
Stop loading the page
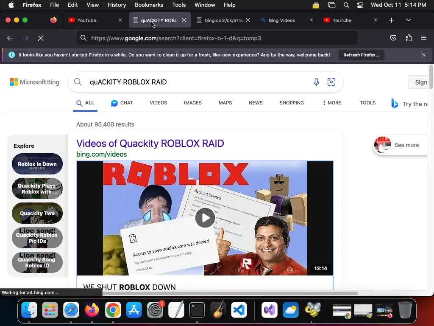click(41, 38)
